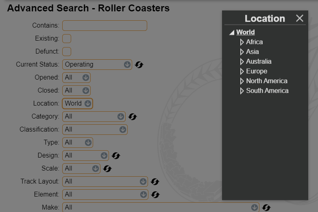Click the Contains text field
The image size is (318, 212).
105,26
